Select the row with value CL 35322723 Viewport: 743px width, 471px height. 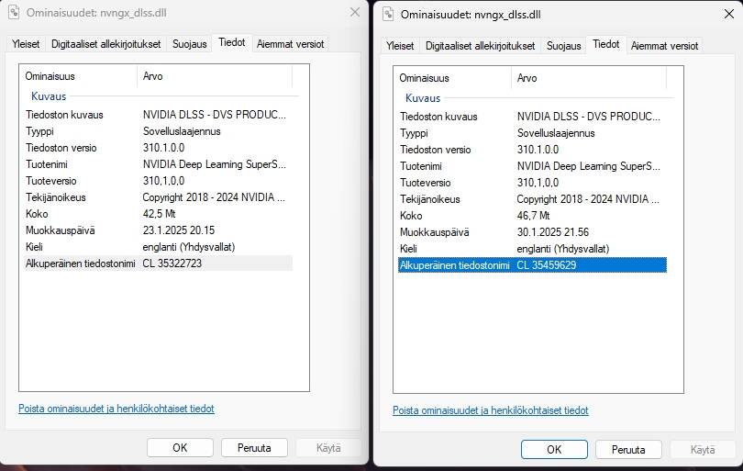156,264
